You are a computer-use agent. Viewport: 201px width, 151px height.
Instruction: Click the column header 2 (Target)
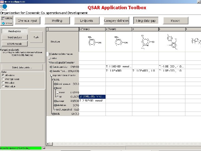tap(119, 29)
